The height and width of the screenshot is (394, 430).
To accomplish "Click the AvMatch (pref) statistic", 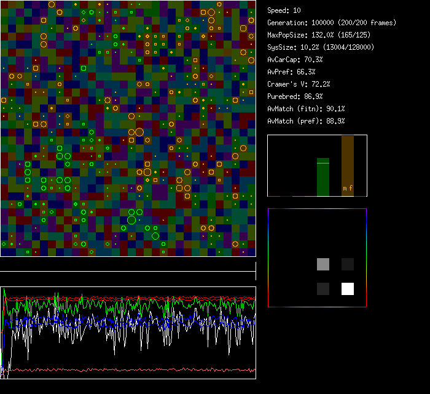I will [306, 121].
